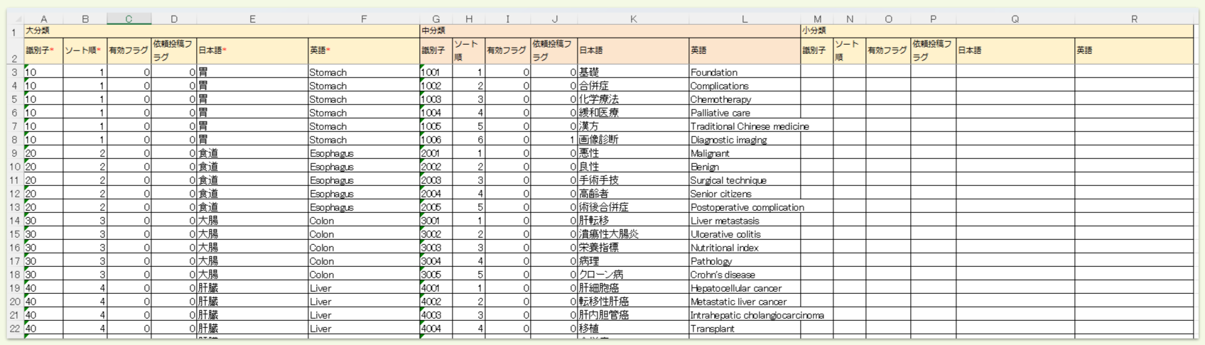Screen dimensions: 1205x345
Task: Select row 9 header
Action: click(x=16, y=153)
